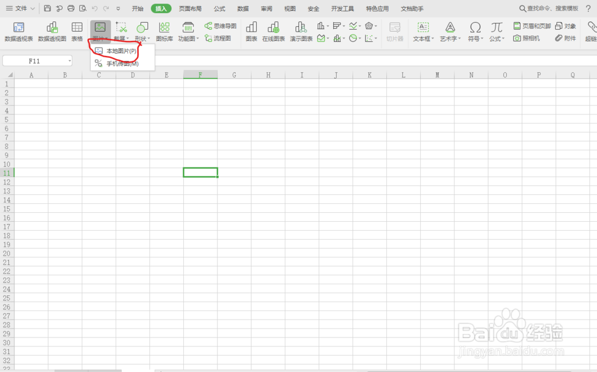The height and width of the screenshot is (372, 597).
Task: Click the search magnifier icon
Action: (522, 8)
